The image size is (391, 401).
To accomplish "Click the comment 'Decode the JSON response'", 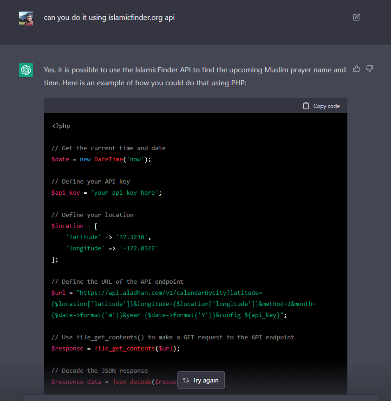I will 100,370.
